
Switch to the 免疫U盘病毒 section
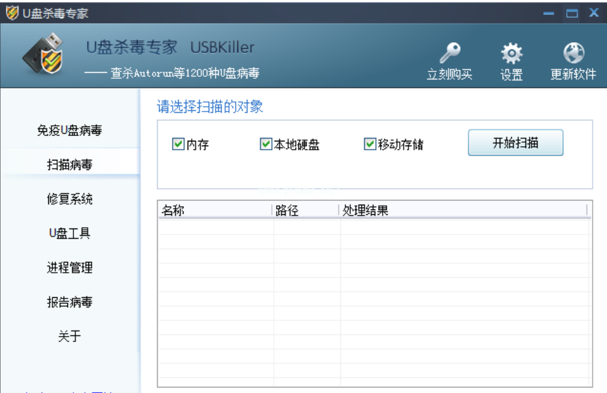(x=69, y=131)
